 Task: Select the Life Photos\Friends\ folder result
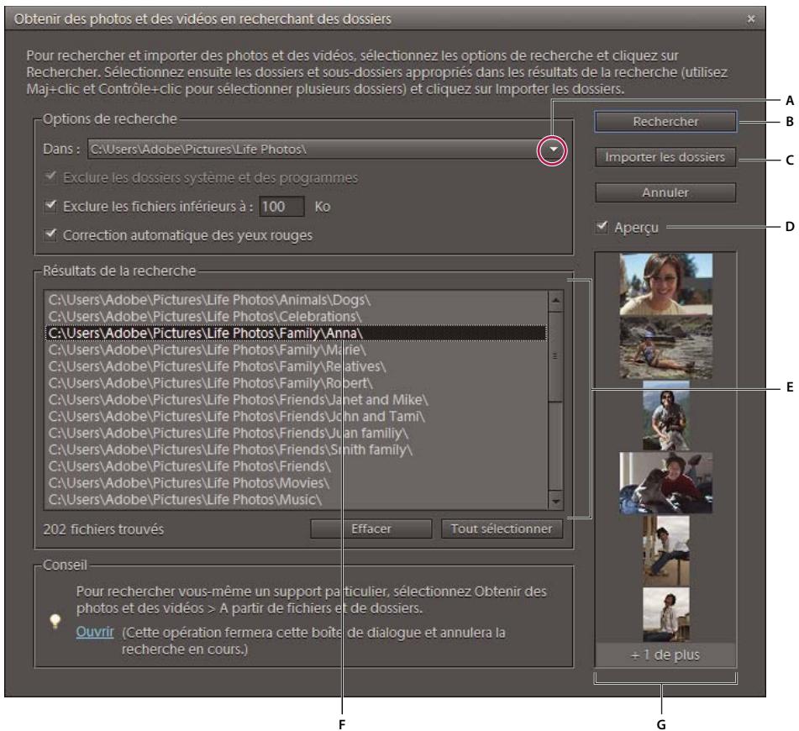click(x=296, y=466)
